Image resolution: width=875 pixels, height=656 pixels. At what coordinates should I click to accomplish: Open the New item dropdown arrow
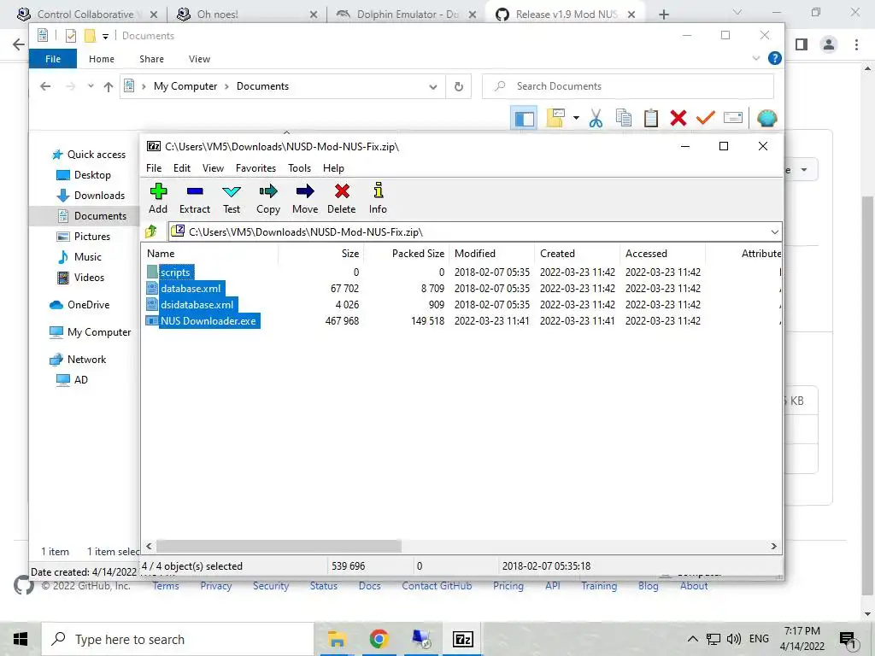[x=576, y=118]
